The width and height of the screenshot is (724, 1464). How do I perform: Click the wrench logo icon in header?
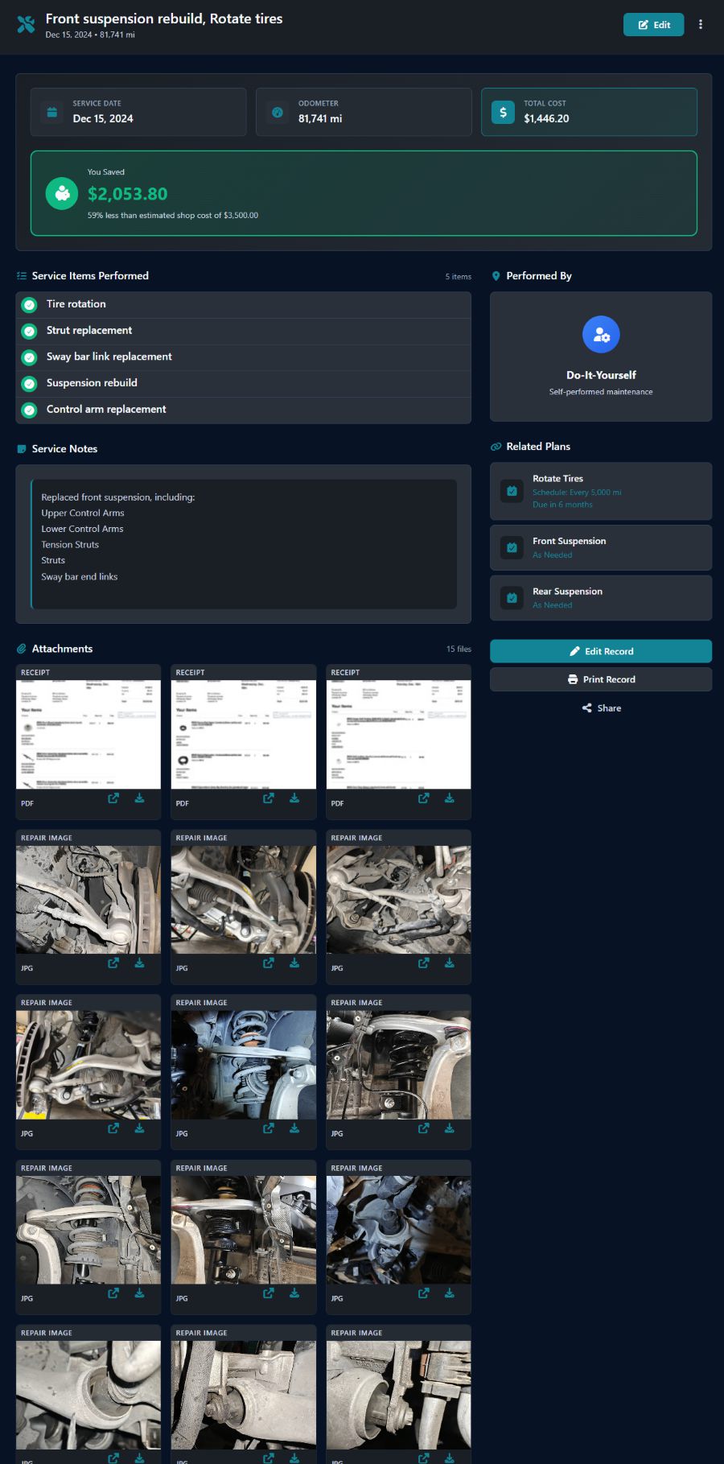[26, 25]
